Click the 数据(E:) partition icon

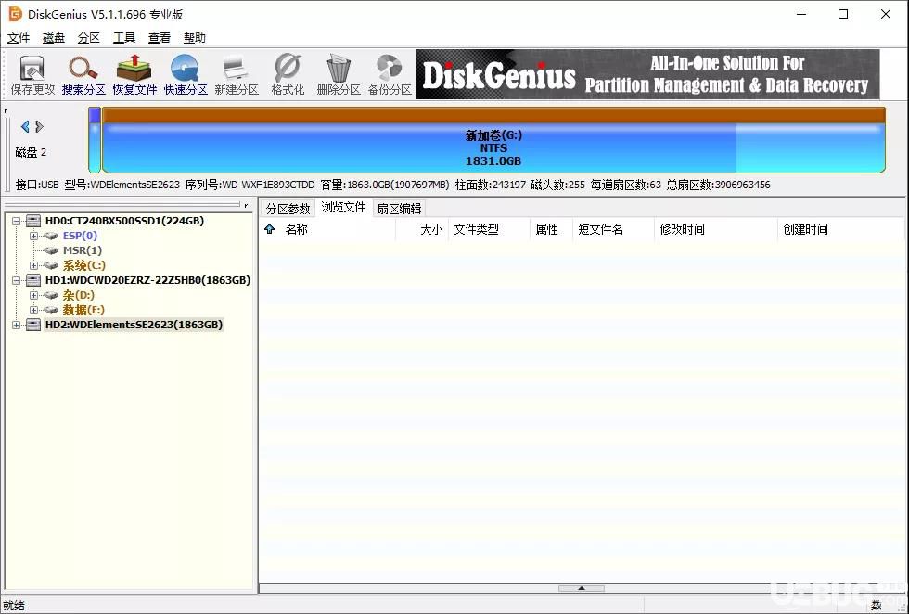[x=51, y=310]
